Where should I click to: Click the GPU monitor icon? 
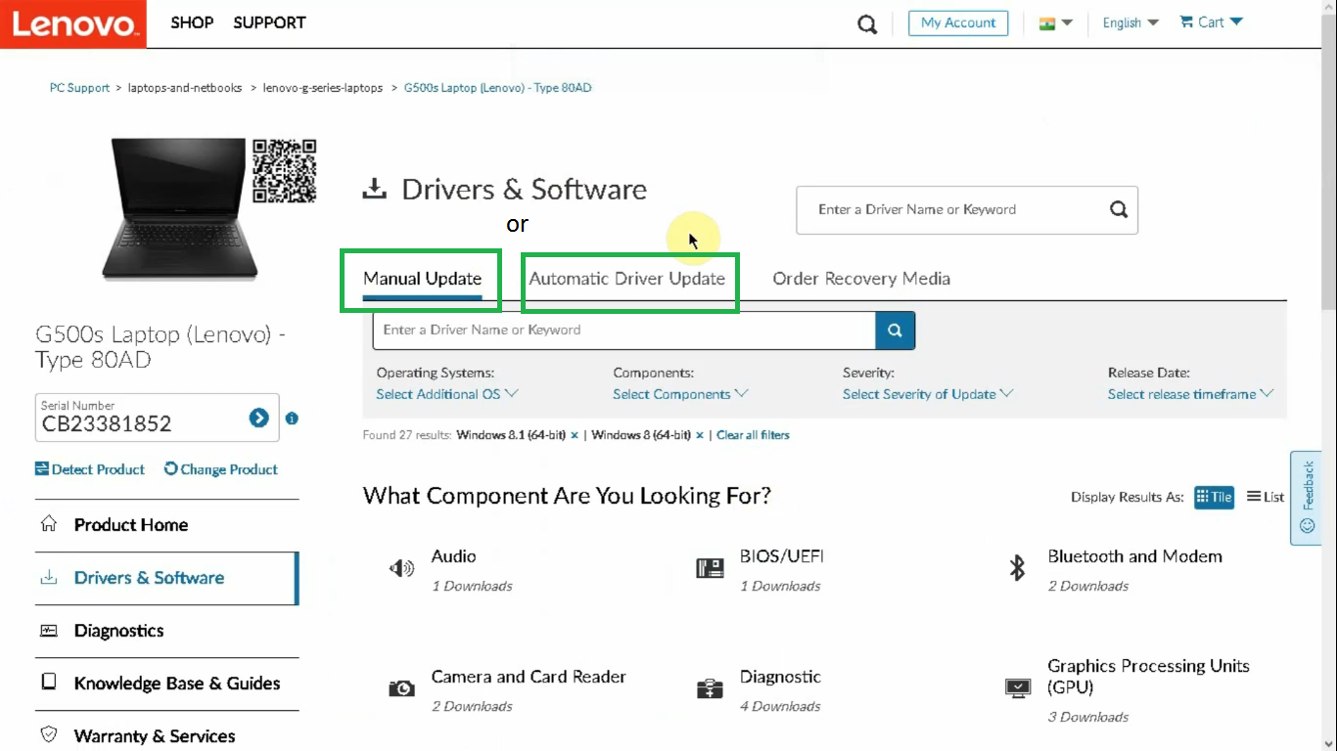pos(1018,688)
